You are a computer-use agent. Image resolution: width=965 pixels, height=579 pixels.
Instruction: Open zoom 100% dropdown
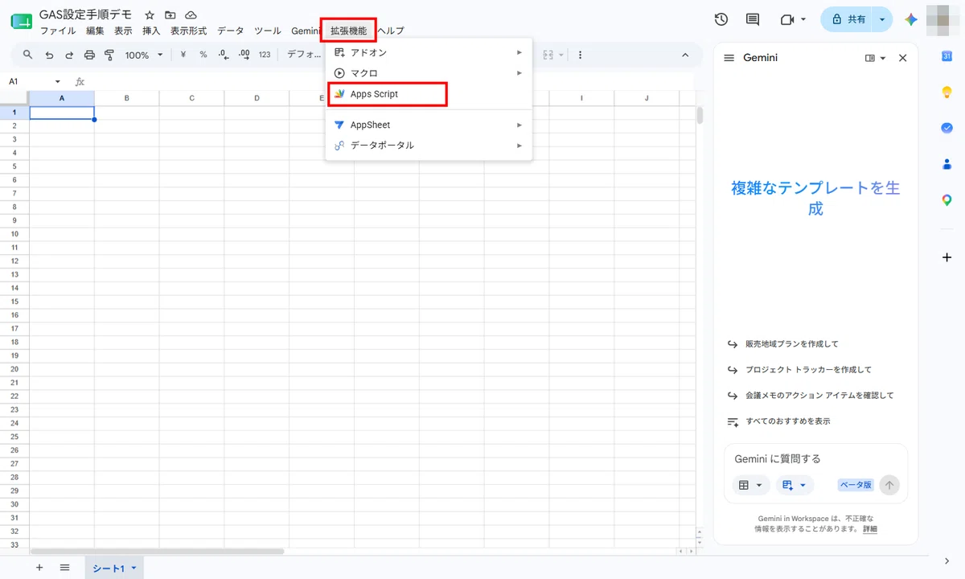coord(144,55)
